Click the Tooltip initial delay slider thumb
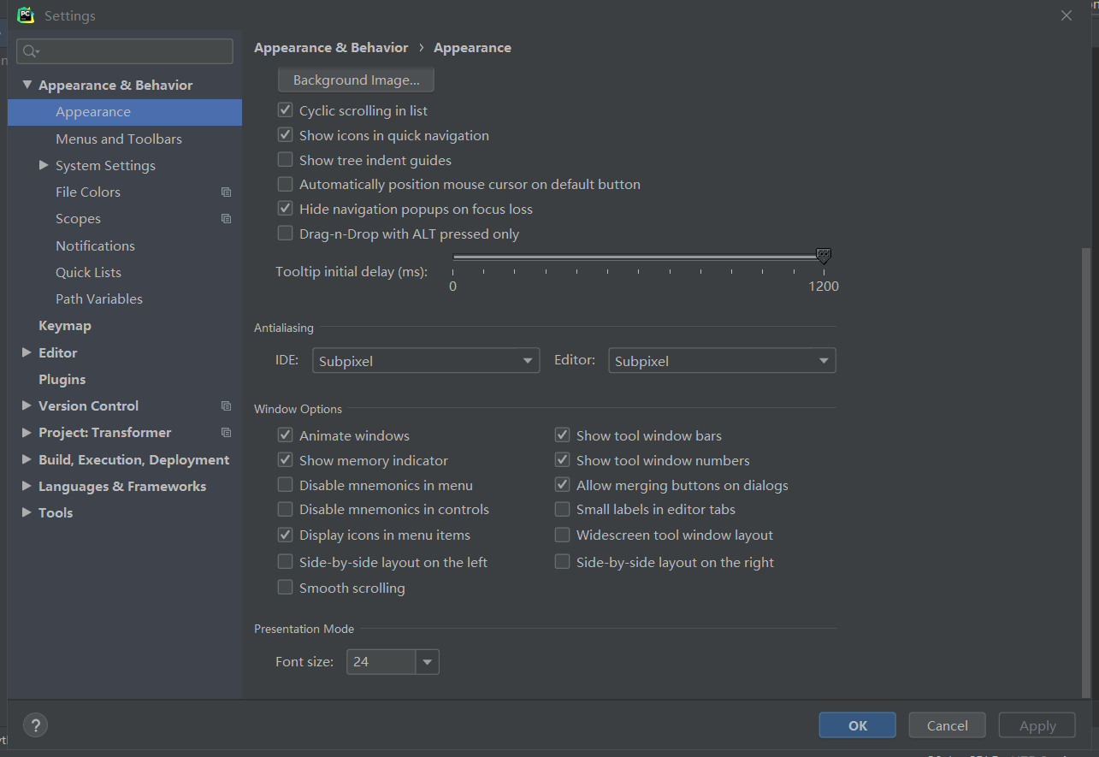 click(823, 257)
